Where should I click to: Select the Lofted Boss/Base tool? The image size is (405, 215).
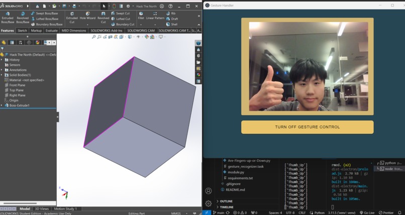tap(45, 19)
